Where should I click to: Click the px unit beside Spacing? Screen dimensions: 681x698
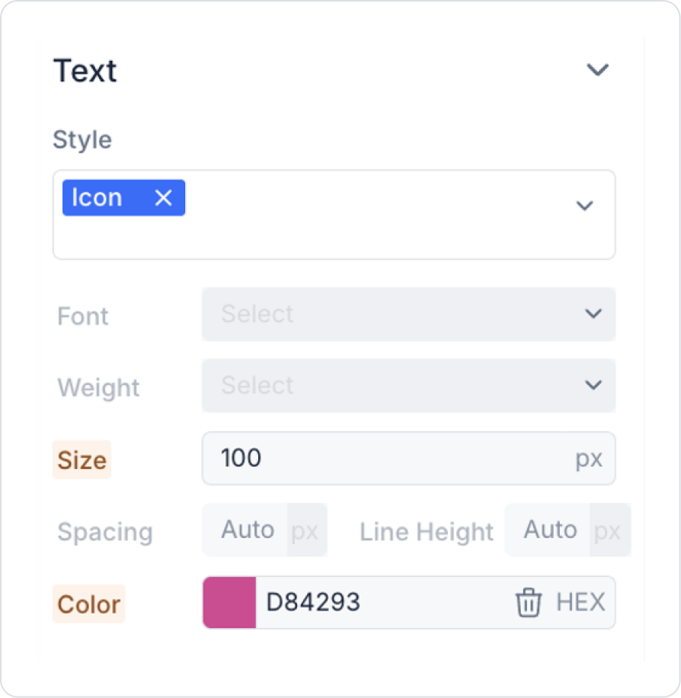pos(305,531)
